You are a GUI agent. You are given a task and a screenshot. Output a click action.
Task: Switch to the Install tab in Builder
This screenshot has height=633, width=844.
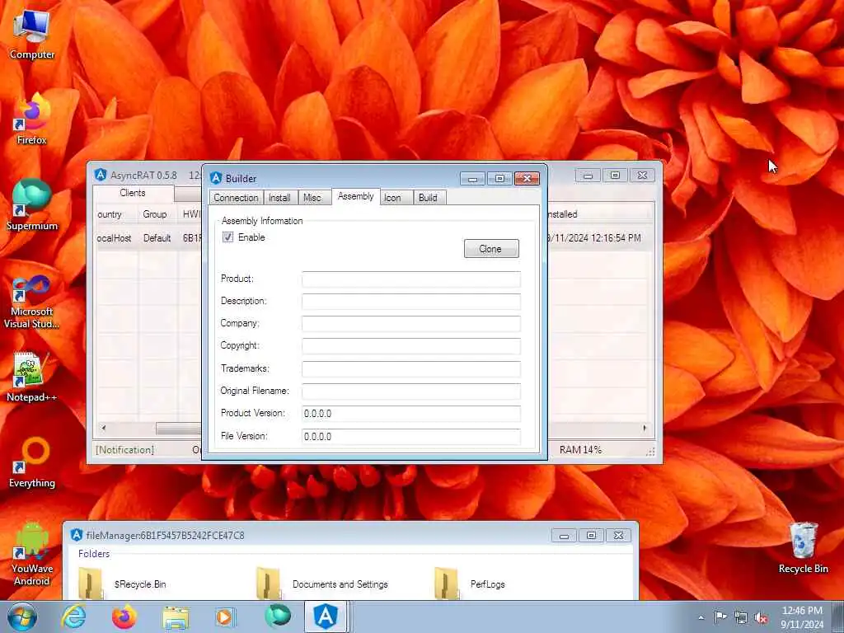[280, 198]
